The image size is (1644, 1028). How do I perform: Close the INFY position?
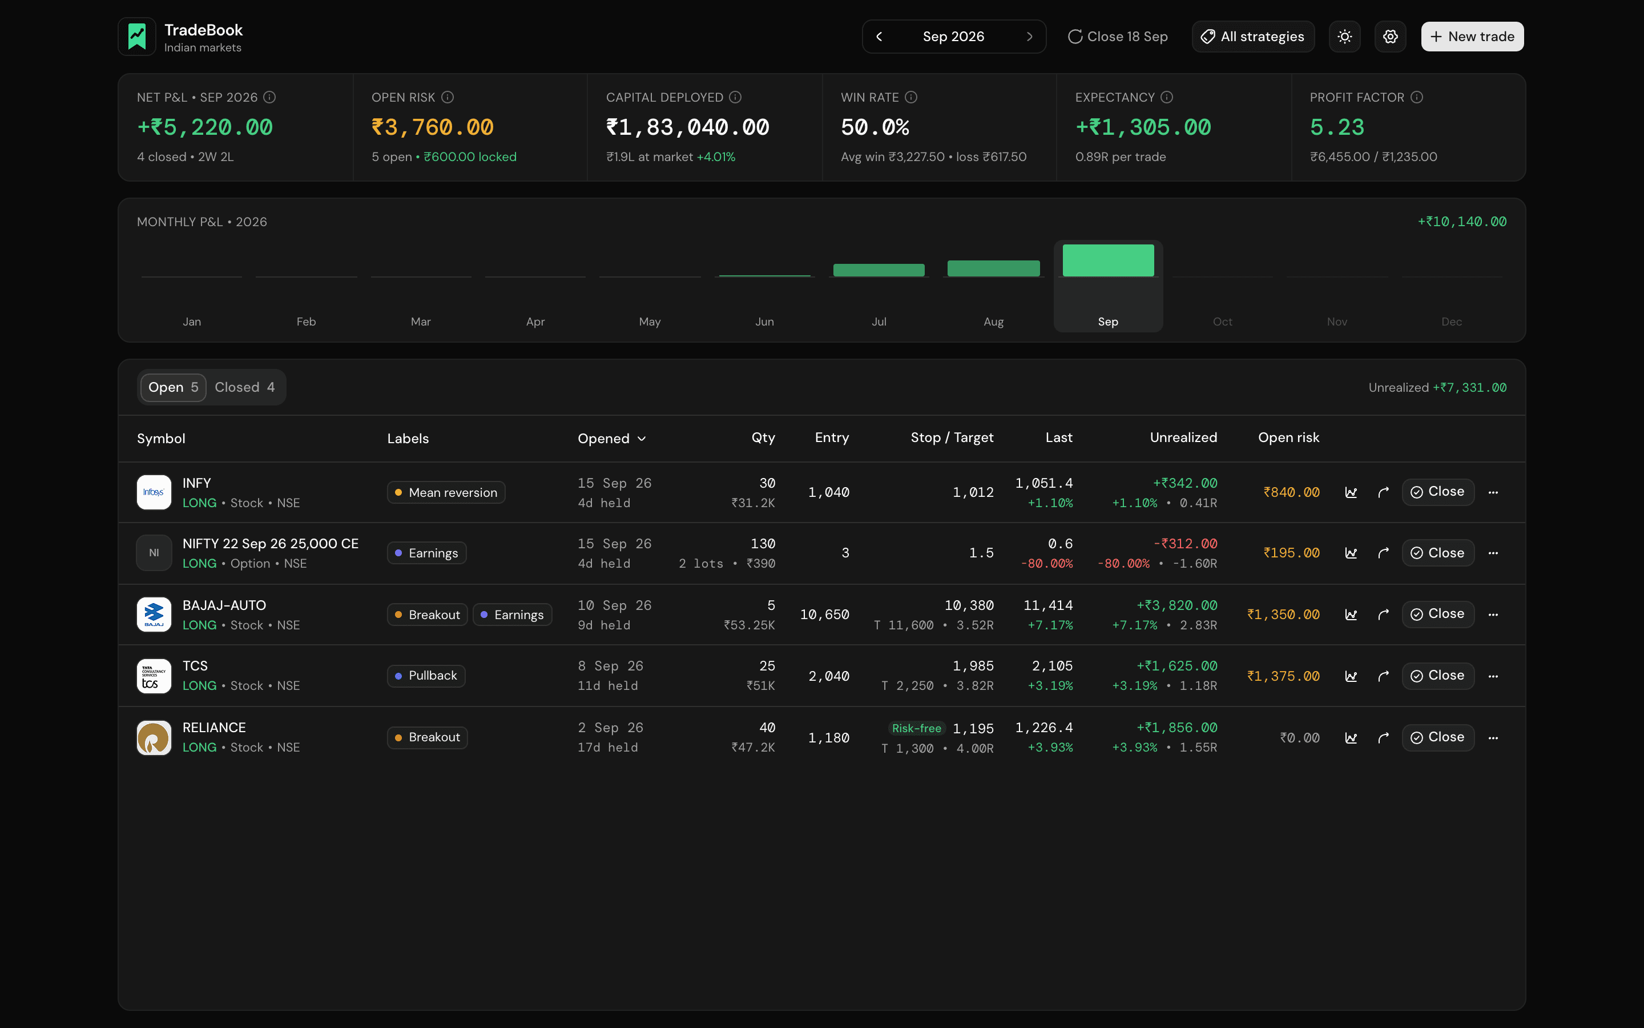[1437, 492]
